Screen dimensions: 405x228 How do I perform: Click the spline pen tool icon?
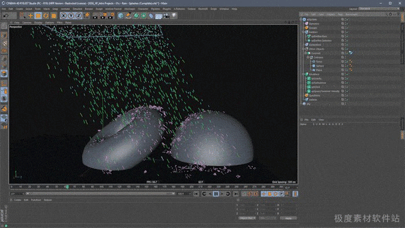(x=128, y=16)
